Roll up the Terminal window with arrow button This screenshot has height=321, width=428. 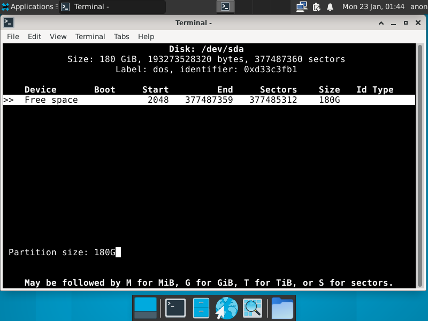tap(381, 23)
